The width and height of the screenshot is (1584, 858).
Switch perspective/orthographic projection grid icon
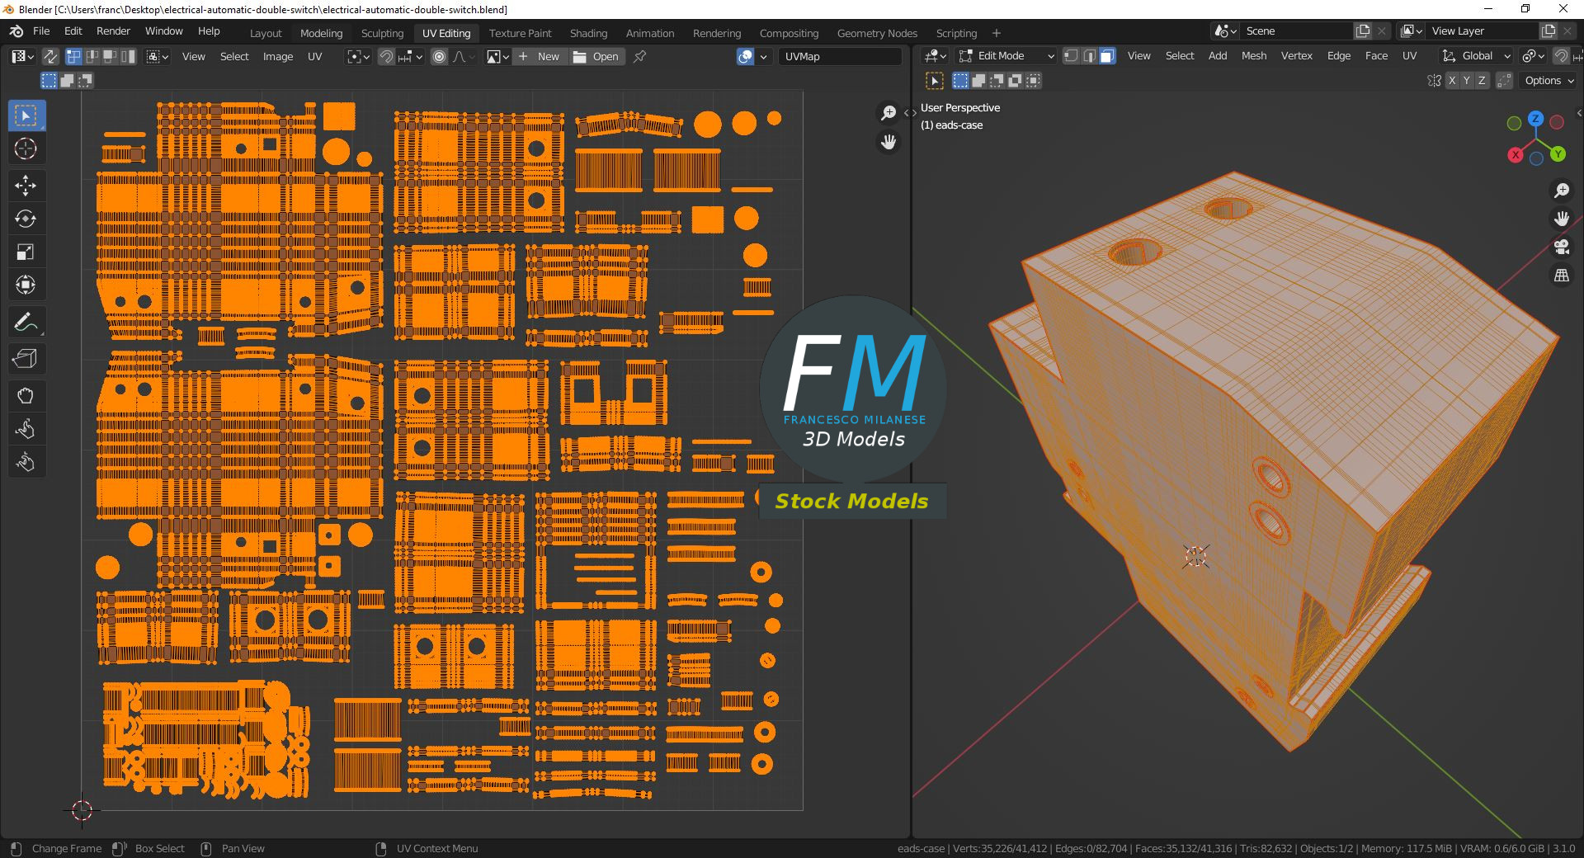click(1561, 276)
